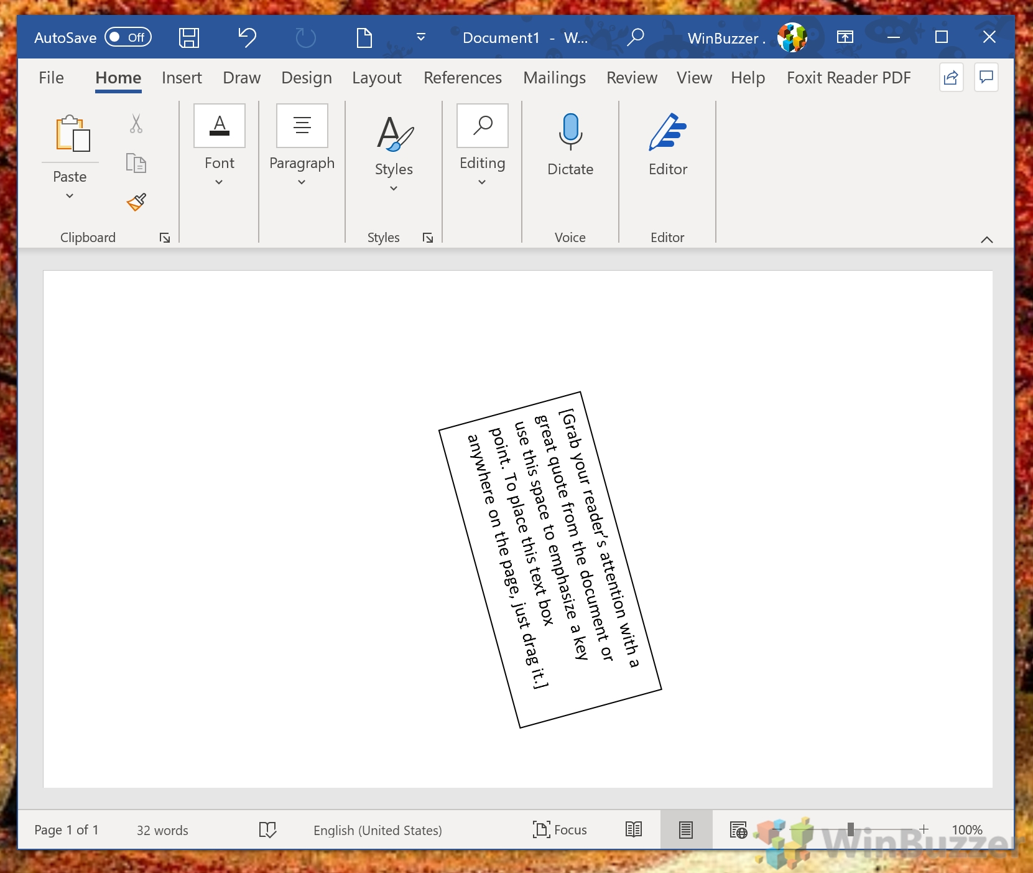Check spelling via proofing status icon
The image size is (1033, 873).
tap(267, 829)
